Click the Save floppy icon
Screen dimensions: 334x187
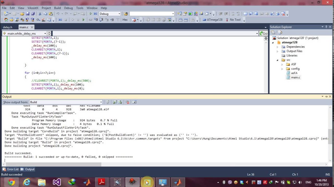point(27,14)
